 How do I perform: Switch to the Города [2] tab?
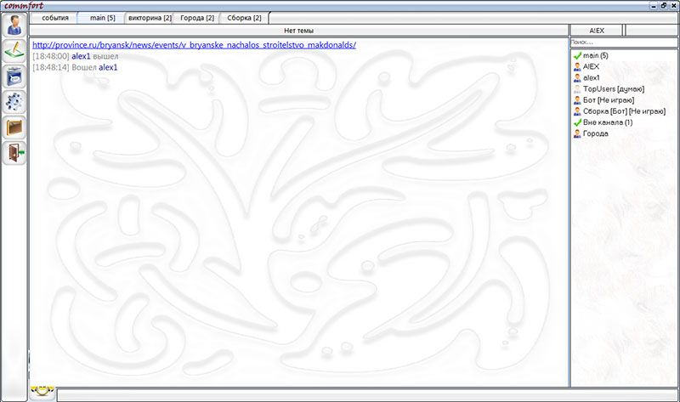(197, 18)
